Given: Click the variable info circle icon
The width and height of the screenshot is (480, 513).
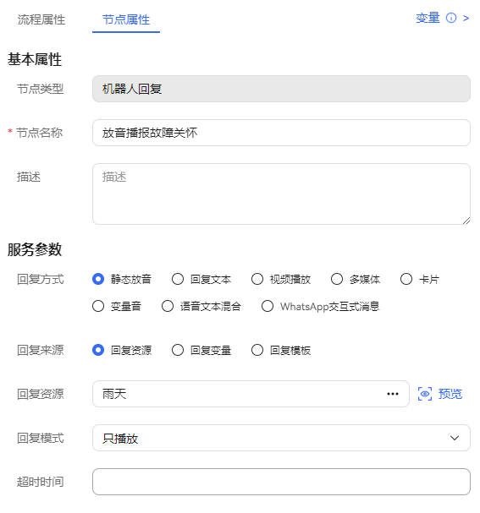Looking at the screenshot, I should coord(451,18).
